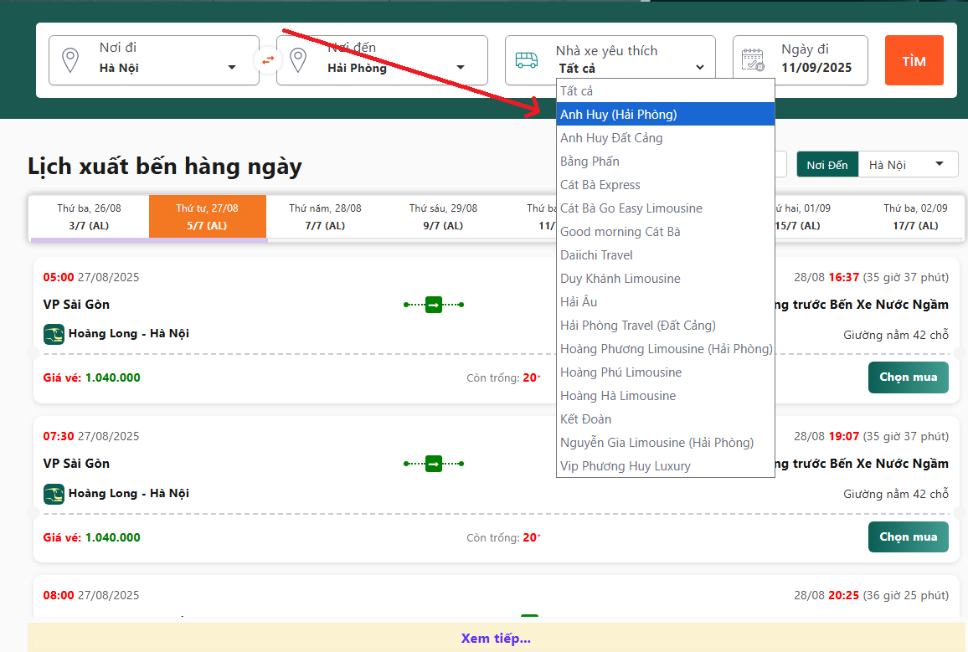Click the bus icon next to Nhà xe yêu thích
The image size is (968, 652).
pyautogui.click(x=527, y=60)
